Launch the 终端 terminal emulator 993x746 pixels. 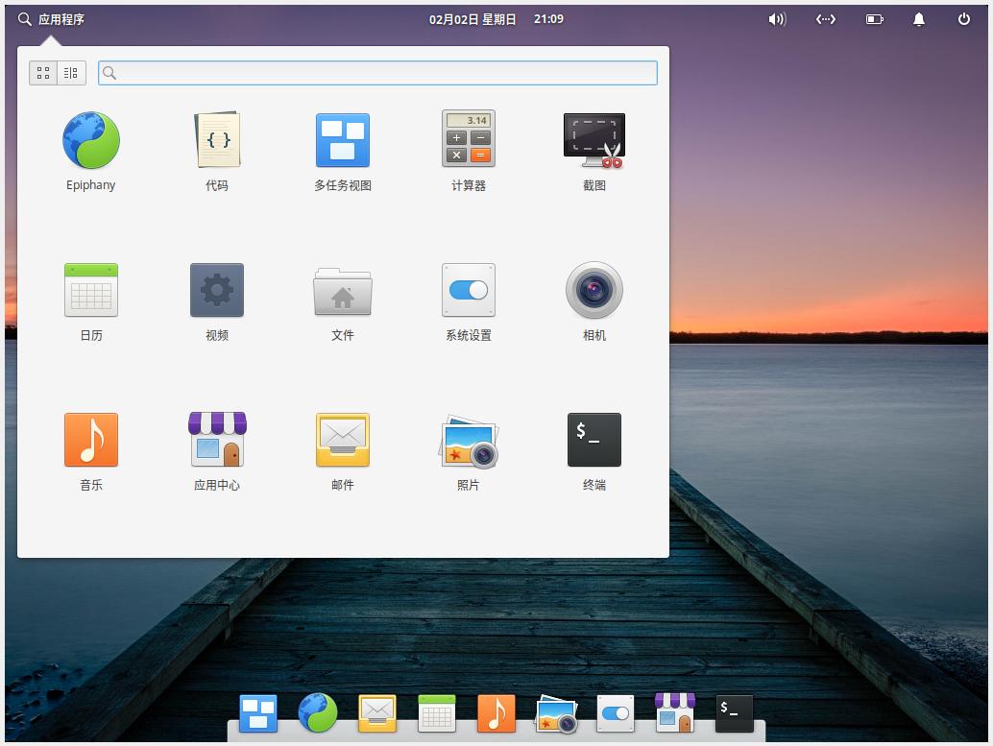point(593,439)
